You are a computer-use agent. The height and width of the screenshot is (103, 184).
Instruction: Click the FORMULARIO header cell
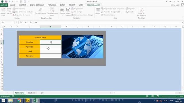click(40, 37)
